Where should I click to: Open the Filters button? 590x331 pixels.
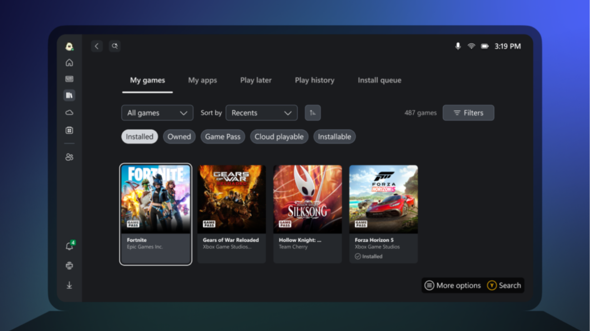point(468,113)
